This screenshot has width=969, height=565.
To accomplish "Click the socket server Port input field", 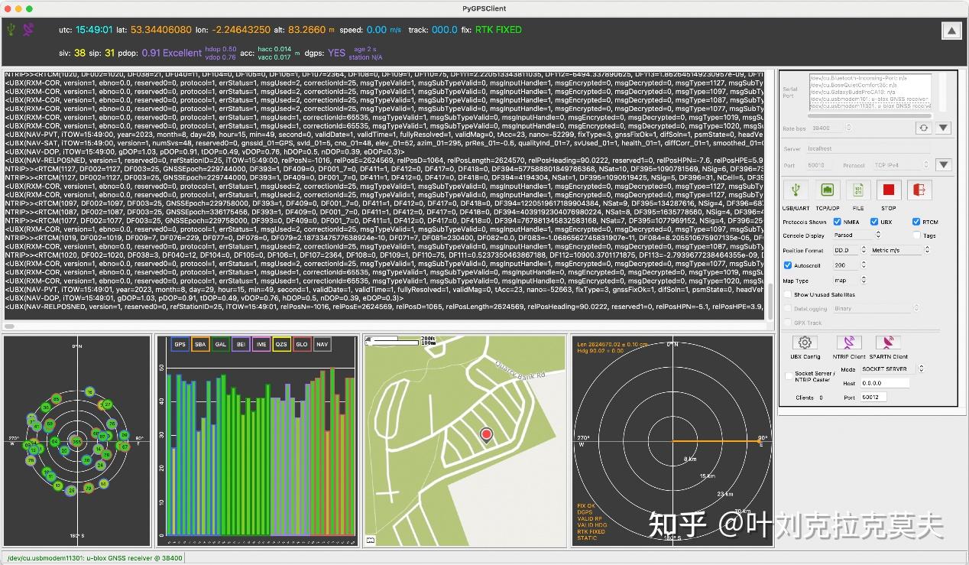I will [873, 398].
